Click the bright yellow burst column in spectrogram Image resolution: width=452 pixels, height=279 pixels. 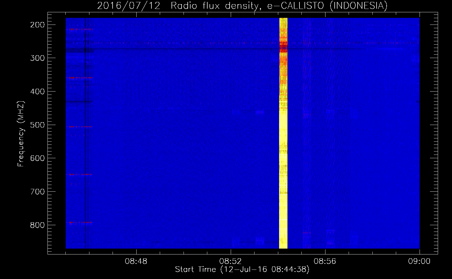click(x=283, y=133)
